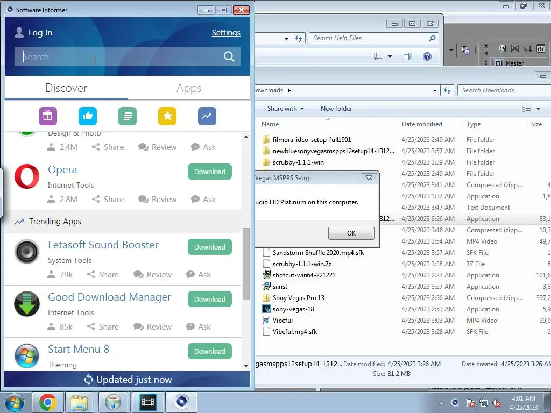Click OK in Vegas MSPPS Setup dialog
Screen dimensions: 551x413
[x=351, y=233]
